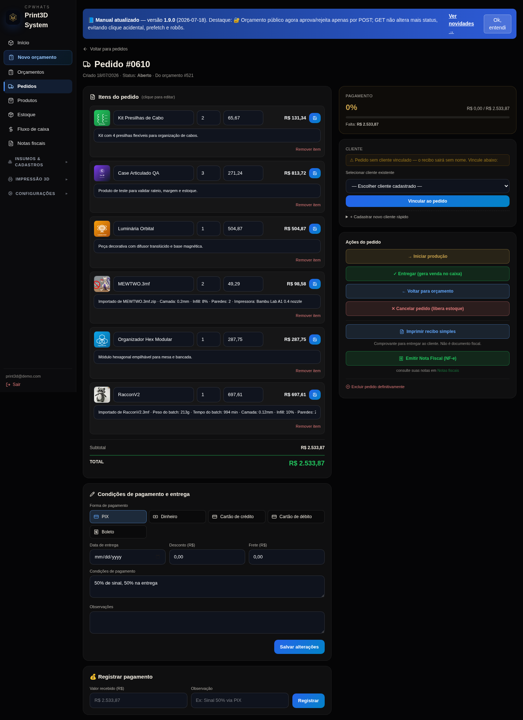523x720 pixels.
Task: Open the Ver novidades link
Action: click(x=461, y=24)
